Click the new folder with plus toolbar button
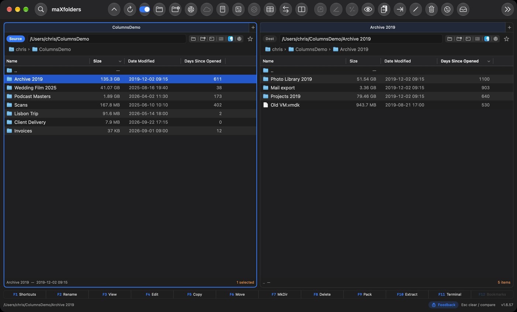The image size is (517, 312). pyautogui.click(x=175, y=9)
